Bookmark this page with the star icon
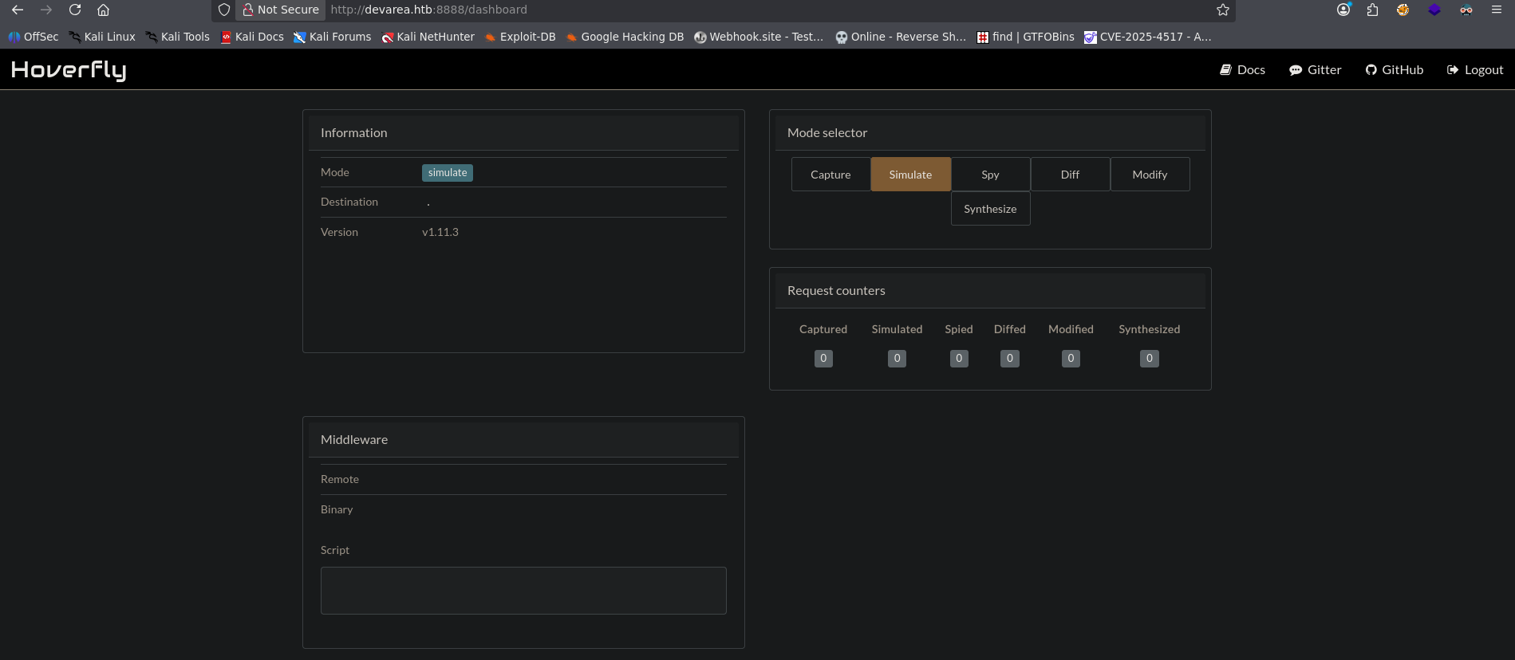Image resolution: width=1515 pixels, height=660 pixels. 1223,10
